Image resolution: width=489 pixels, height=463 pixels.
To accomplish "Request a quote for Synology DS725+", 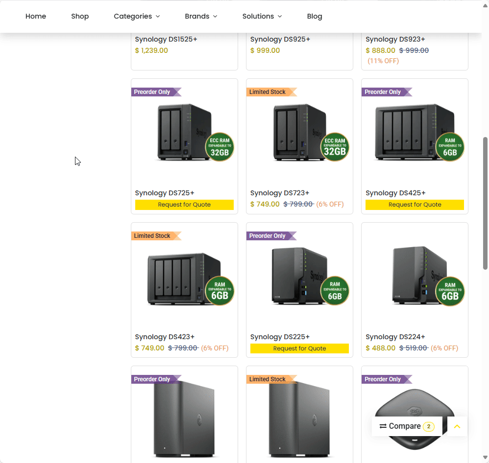I will coord(184,205).
